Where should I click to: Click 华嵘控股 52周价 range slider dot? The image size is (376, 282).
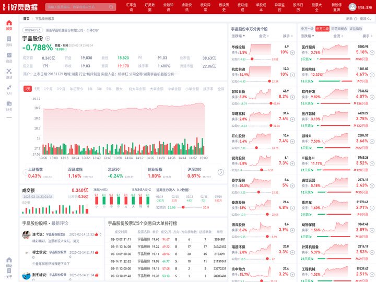[252, 59]
